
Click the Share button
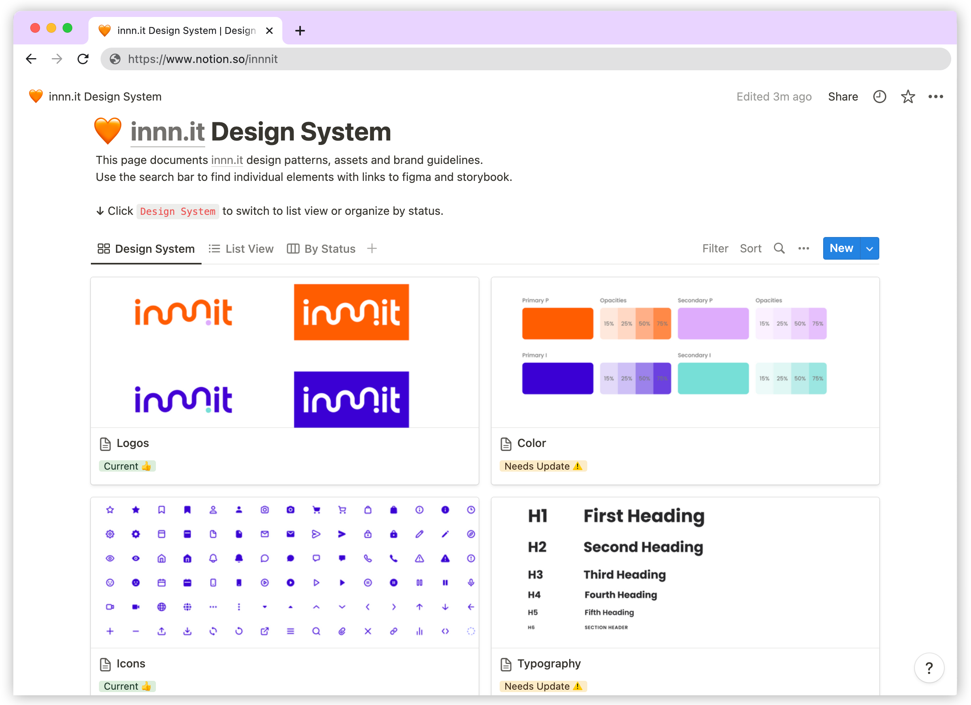[x=842, y=97]
